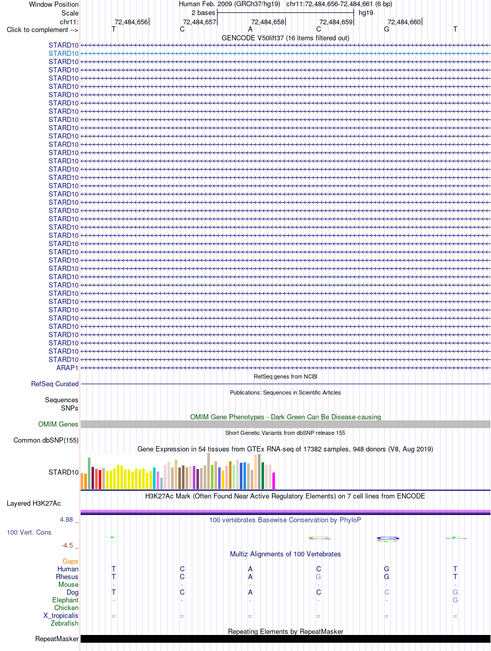
Task: Click the chr11: ruler label
Action: 69,22
